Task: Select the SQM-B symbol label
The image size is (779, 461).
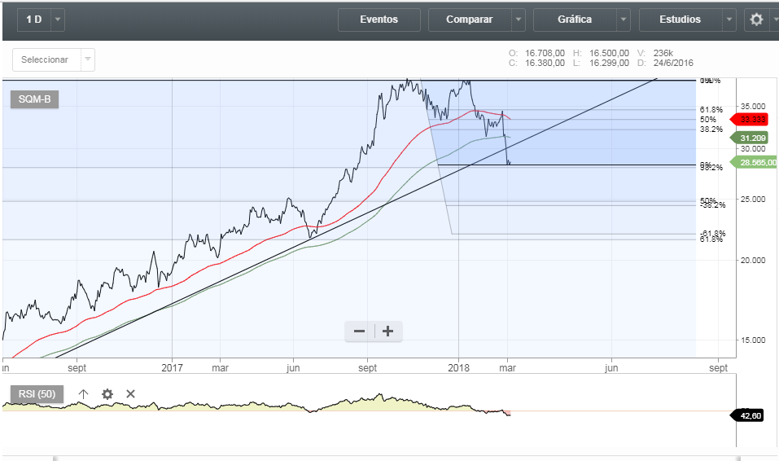Action: click(34, 99)
